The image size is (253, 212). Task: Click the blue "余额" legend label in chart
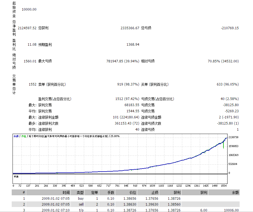pos(16,136)
